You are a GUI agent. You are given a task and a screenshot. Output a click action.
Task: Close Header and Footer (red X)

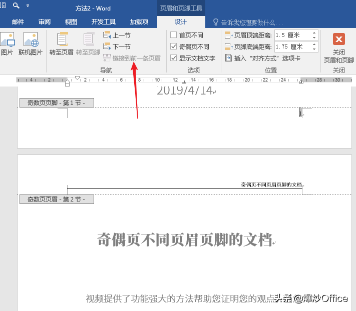pyautogui.click(x=339, y=39)
